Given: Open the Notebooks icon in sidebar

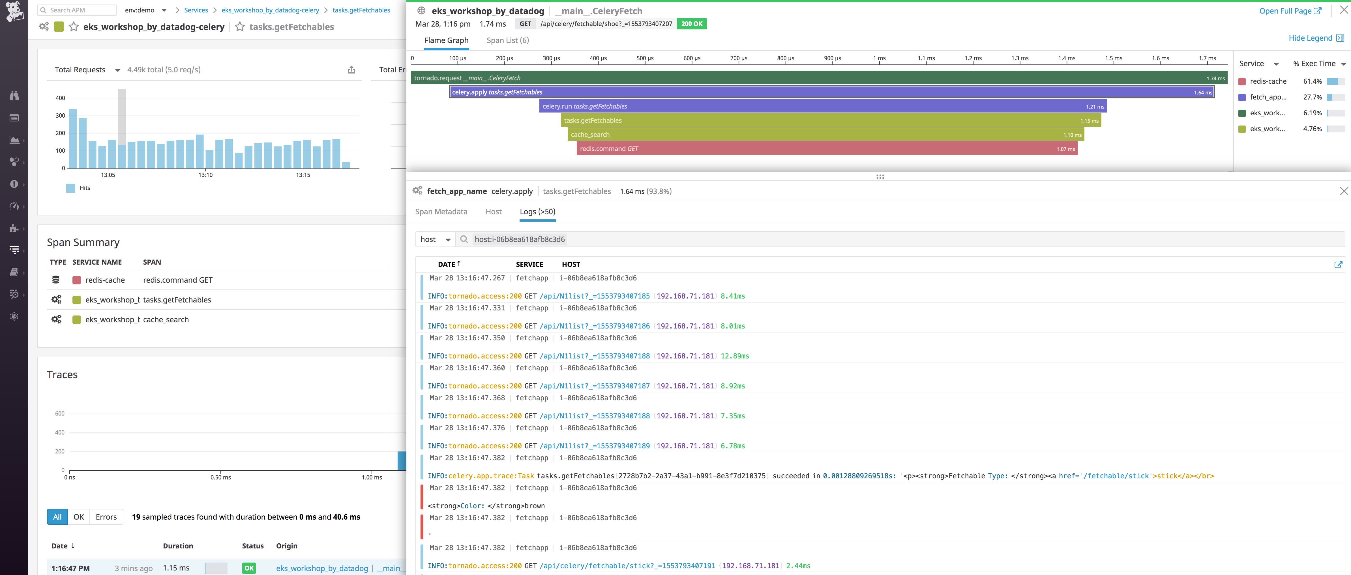Looking at the screenshot, I should [x=14, y=272].
